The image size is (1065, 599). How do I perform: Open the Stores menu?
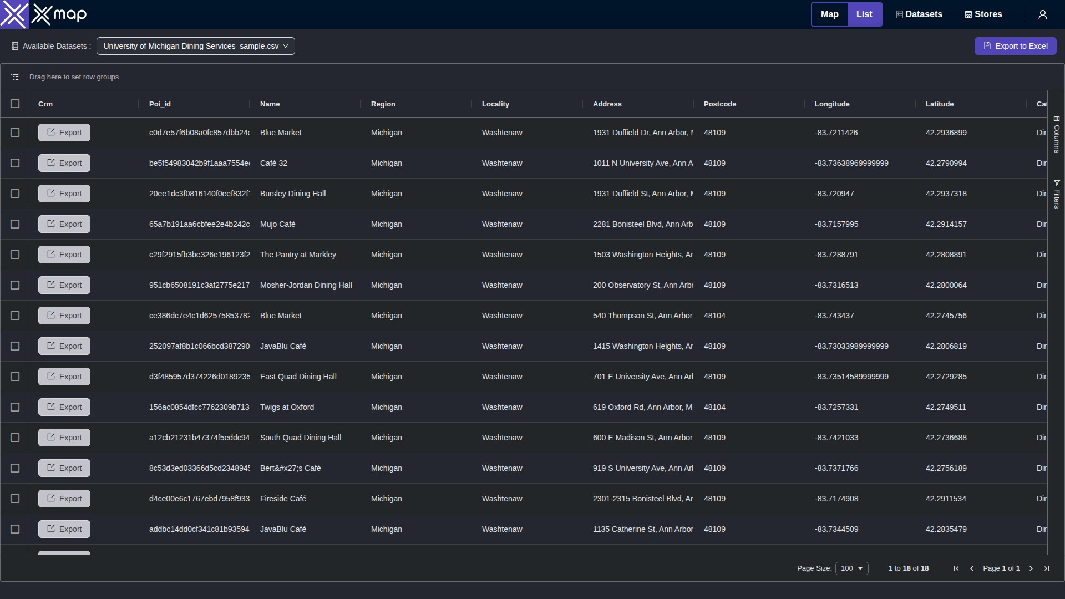click(x=983, y=14)
